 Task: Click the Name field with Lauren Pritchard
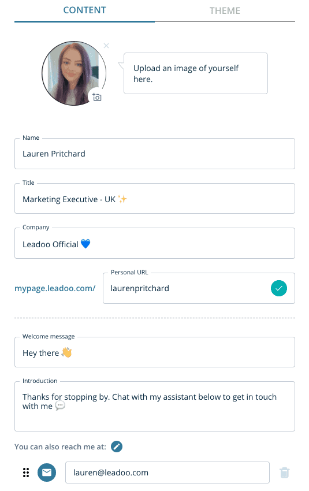[155, 154]
